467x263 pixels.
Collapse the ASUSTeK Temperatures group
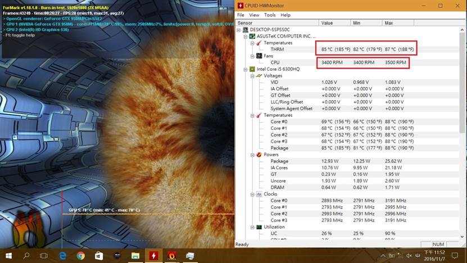pyautogui.click(x=252, y=43)
